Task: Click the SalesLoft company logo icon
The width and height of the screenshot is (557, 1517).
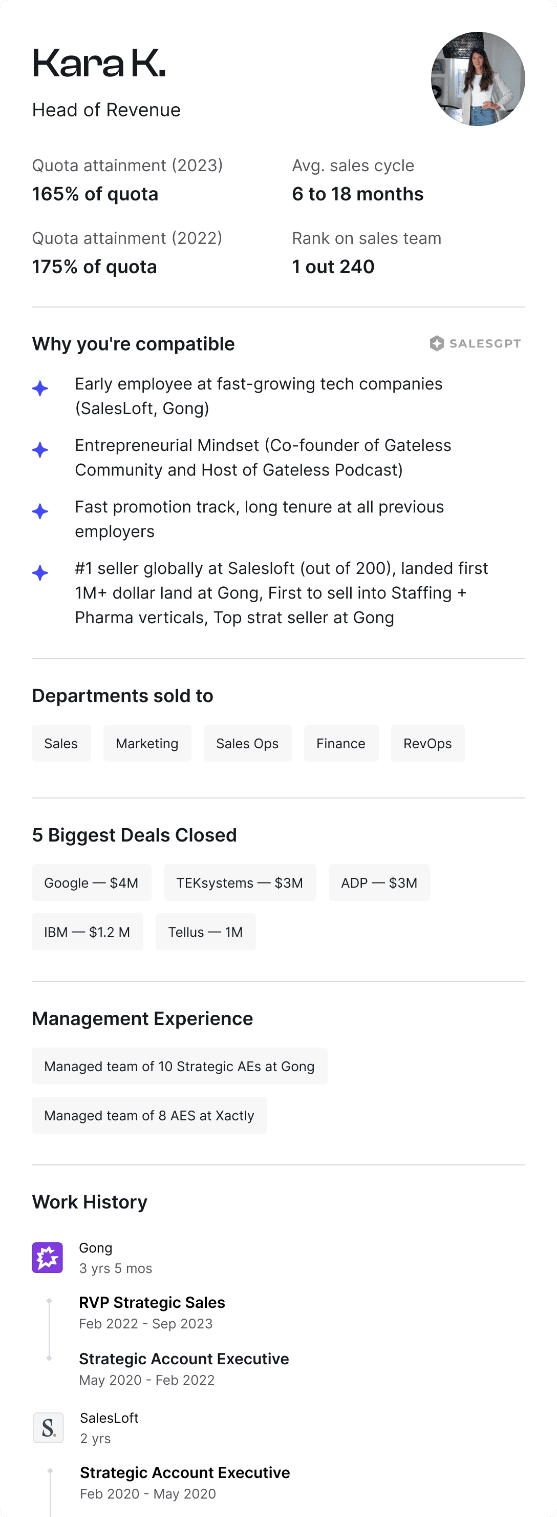Action: [48, 1427]
